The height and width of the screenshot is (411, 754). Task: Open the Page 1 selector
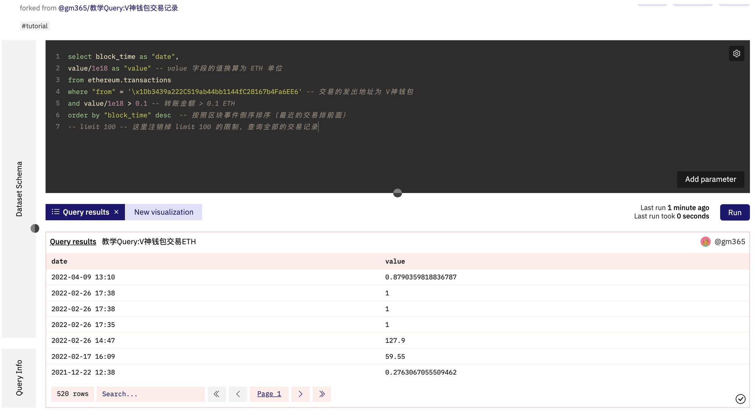point(269,394)
